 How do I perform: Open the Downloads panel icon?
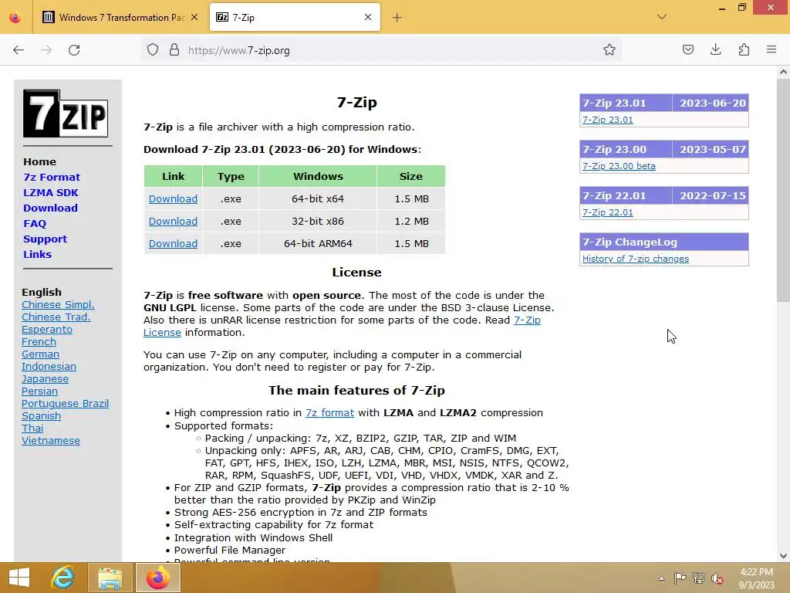pyautogui.click(x=715, y=50)
